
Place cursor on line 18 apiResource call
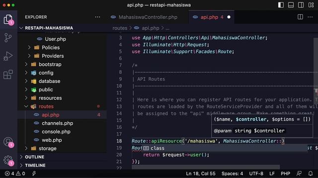[166, 141]
